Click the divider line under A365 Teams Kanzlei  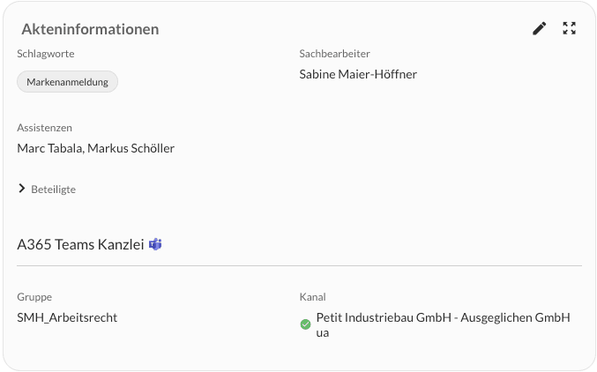pyautogui.click(x=299, y=265)
